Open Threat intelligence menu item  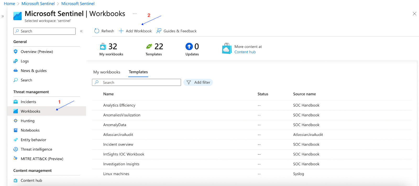click(36, 149)
